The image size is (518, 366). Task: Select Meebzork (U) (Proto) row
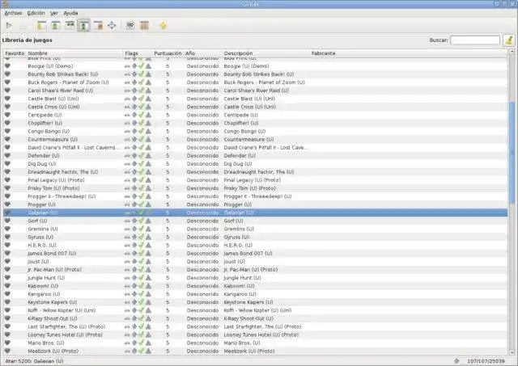[256, 351]
